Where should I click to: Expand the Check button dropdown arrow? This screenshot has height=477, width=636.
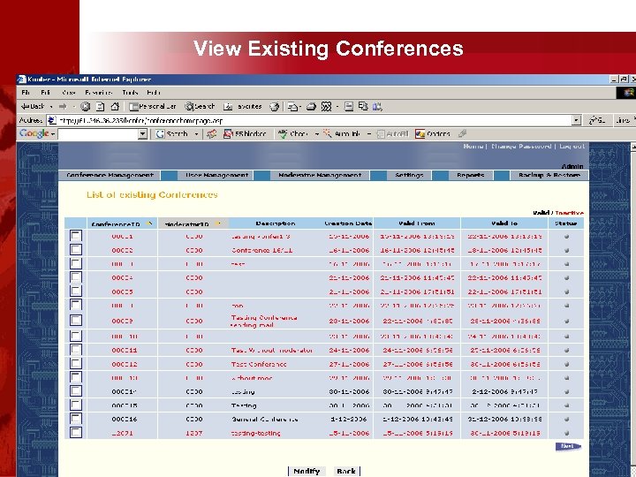point(317,134)
